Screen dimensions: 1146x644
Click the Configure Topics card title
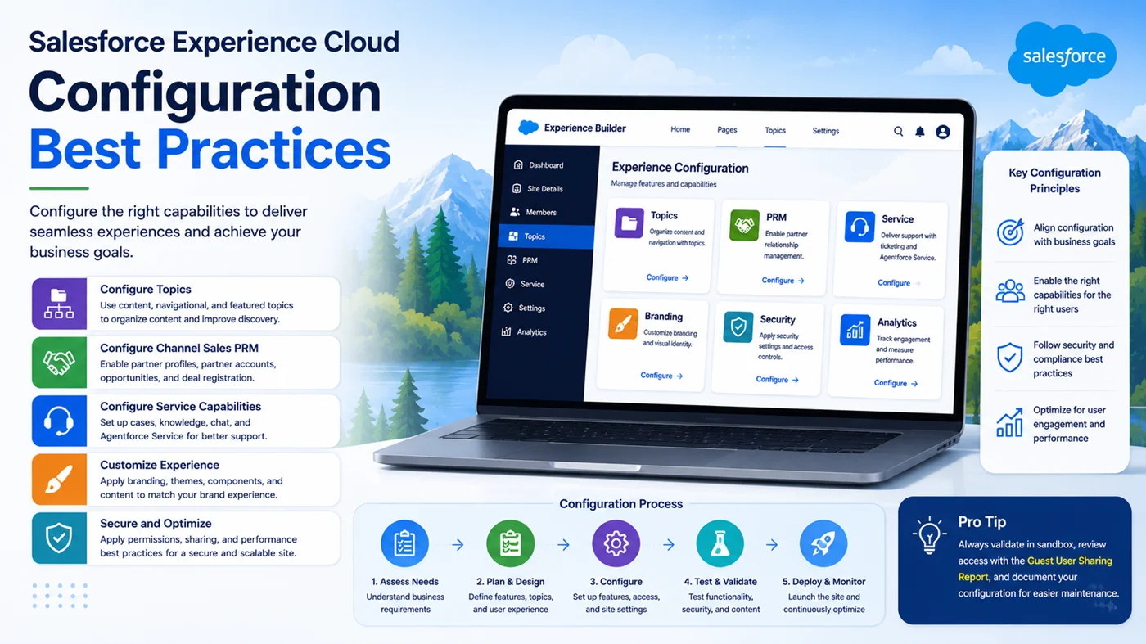pyautogui.click(x=146, y=289)
